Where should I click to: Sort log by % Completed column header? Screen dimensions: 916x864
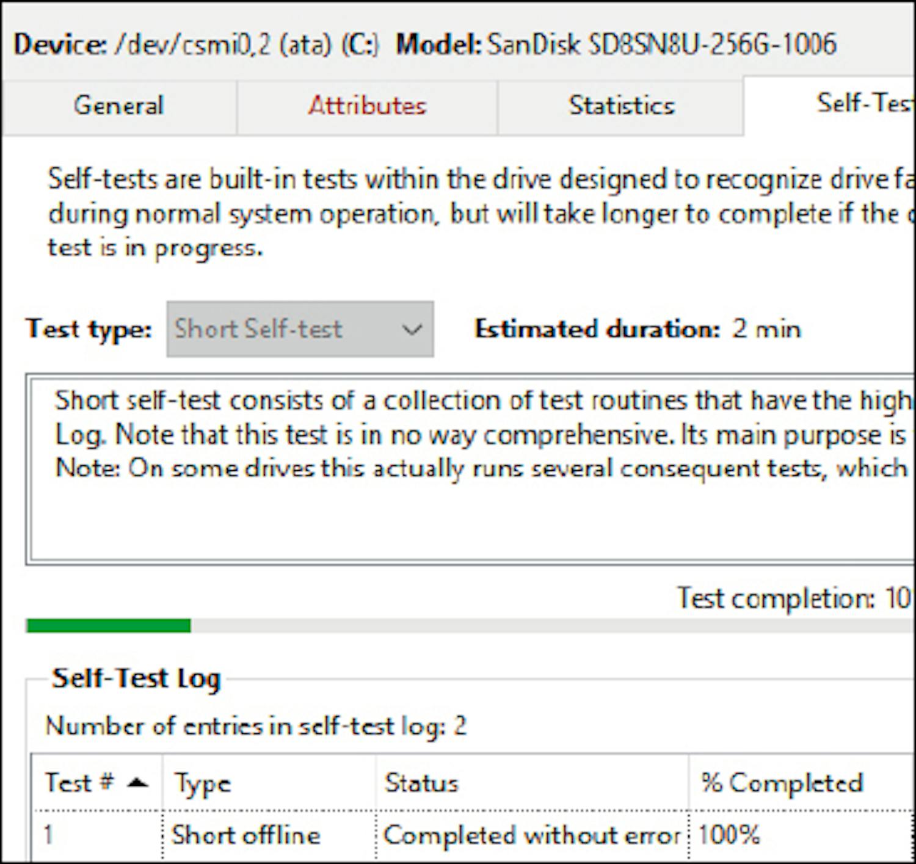tap(782, 783)
